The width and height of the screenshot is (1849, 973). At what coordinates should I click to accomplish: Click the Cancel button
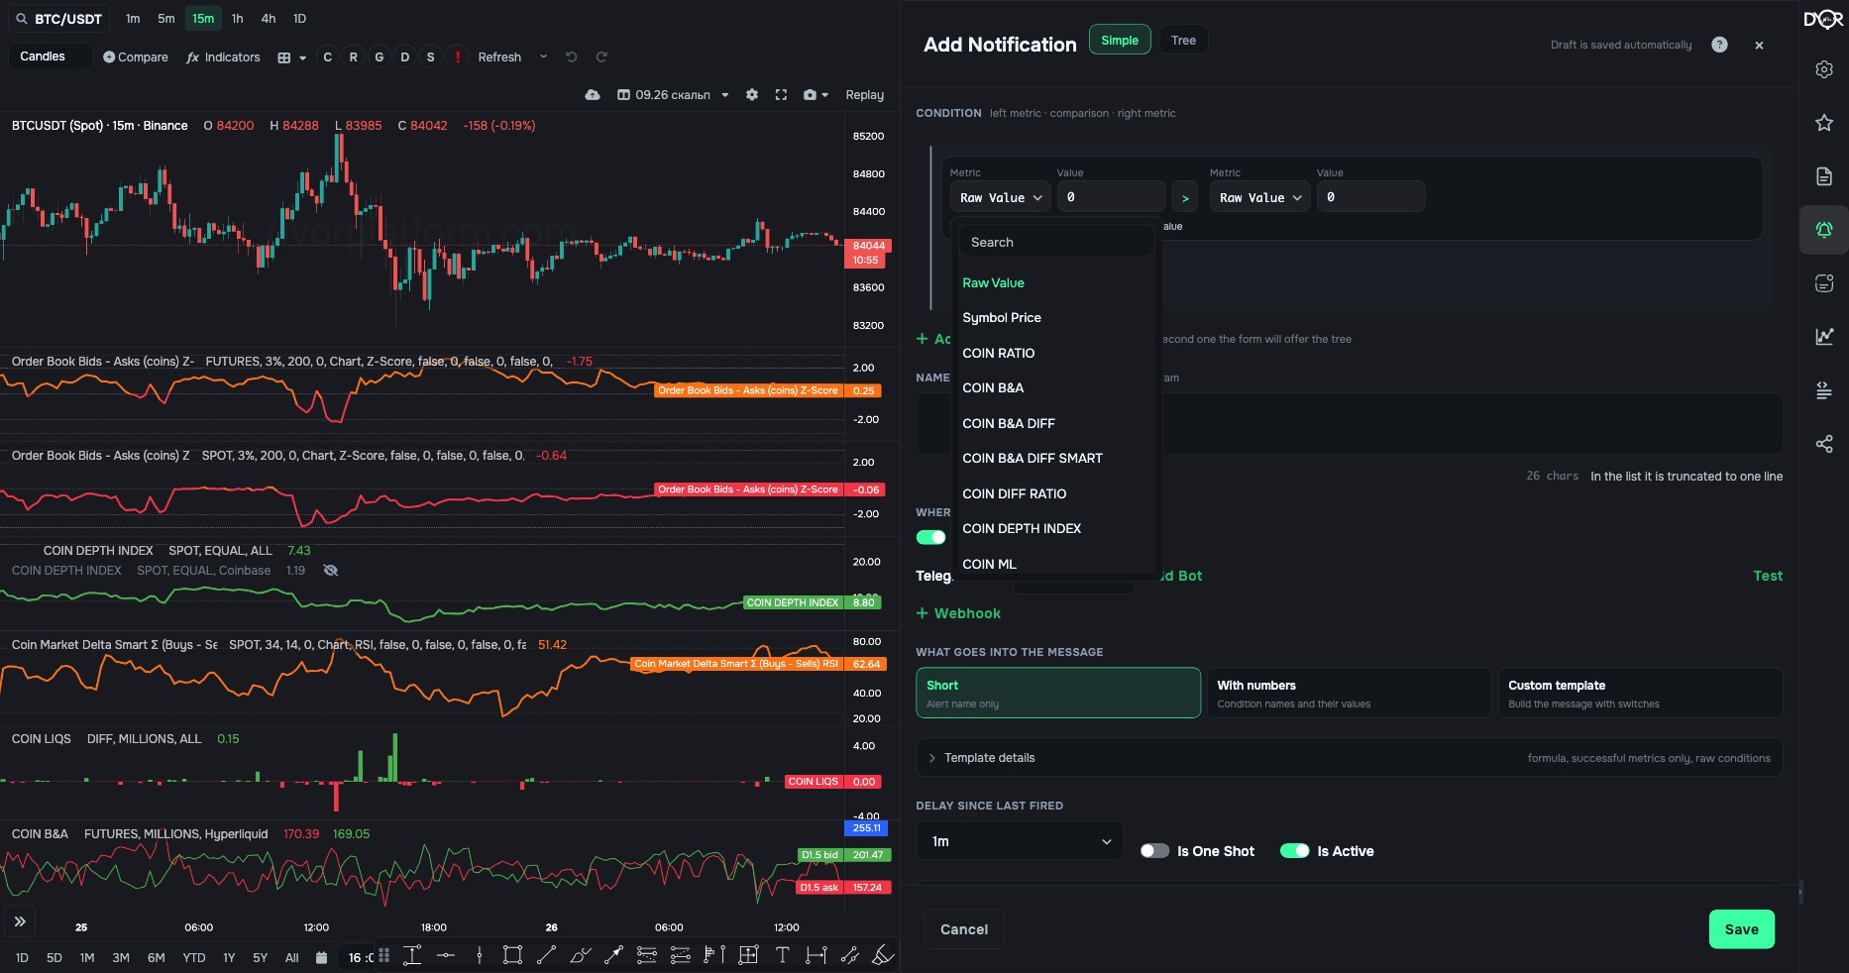click(964, 929)
